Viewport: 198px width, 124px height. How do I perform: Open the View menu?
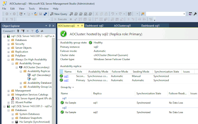pyautogui.click(x=22, y=9)
